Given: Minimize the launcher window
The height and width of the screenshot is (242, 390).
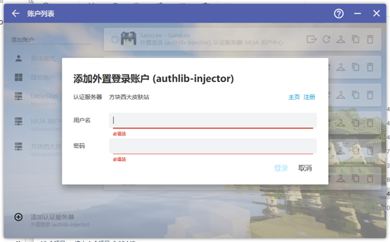Looking at the screenshot, I should 358,13.
